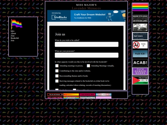The width and height of the screenshot is (167, 125).
Task: Check 'Attending meetings in person'
Action: [x=57, y=66]
